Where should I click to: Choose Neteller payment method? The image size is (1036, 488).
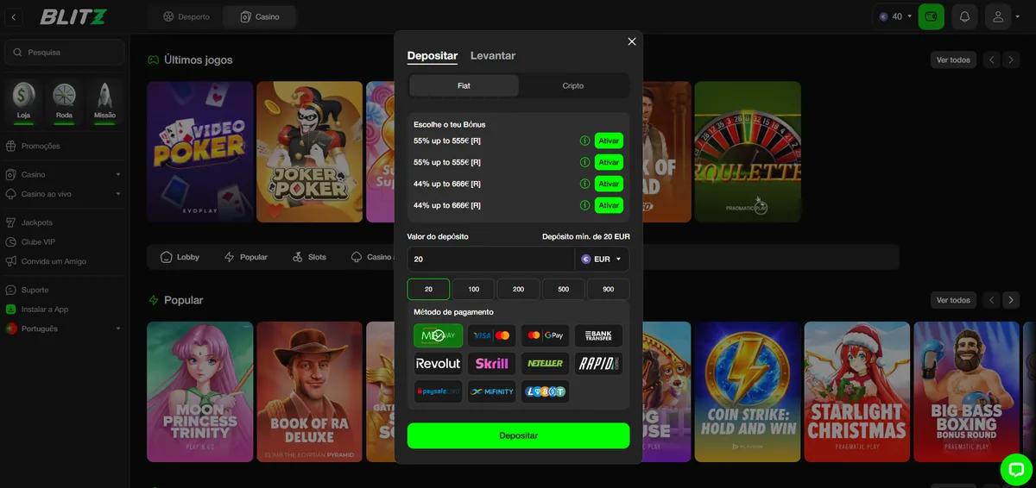(x=546, y=363)
